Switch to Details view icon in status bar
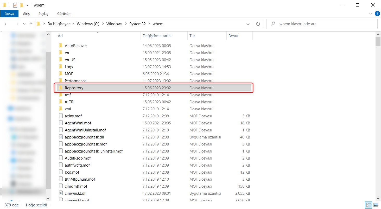The height and width of the screenshot is (209, 381). [x=369, y=205]
